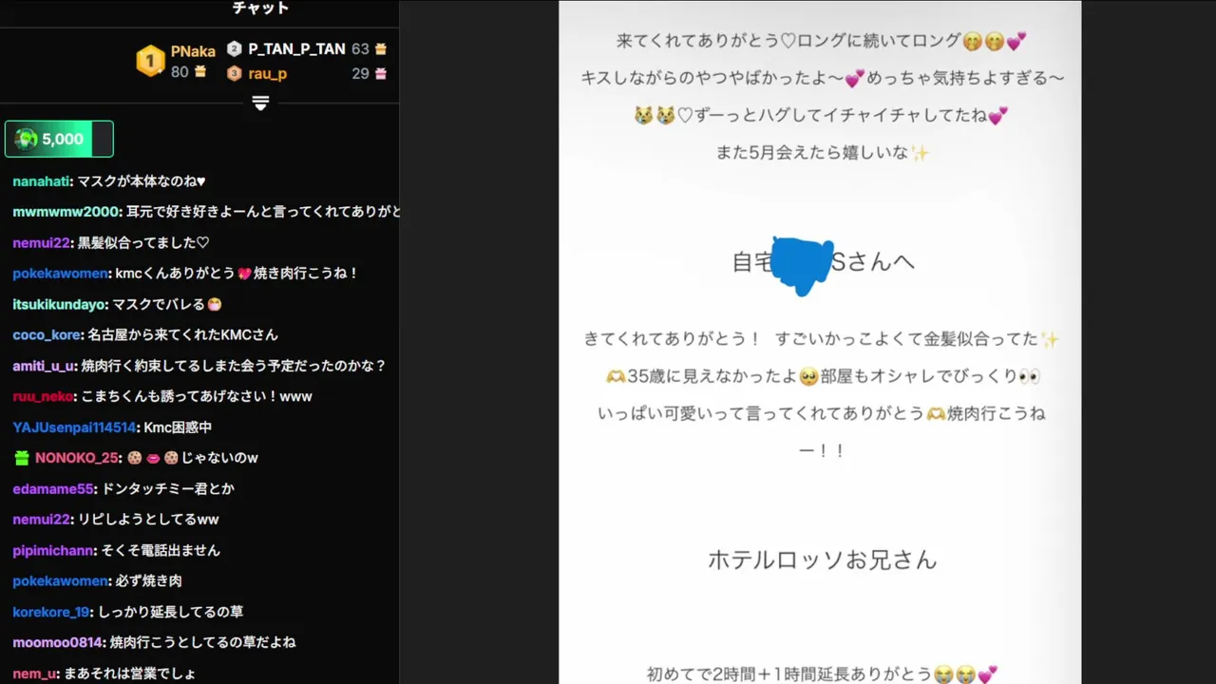Click the gift icon next to 80
Screen dimensions: 1216x684
pos(200,72)
